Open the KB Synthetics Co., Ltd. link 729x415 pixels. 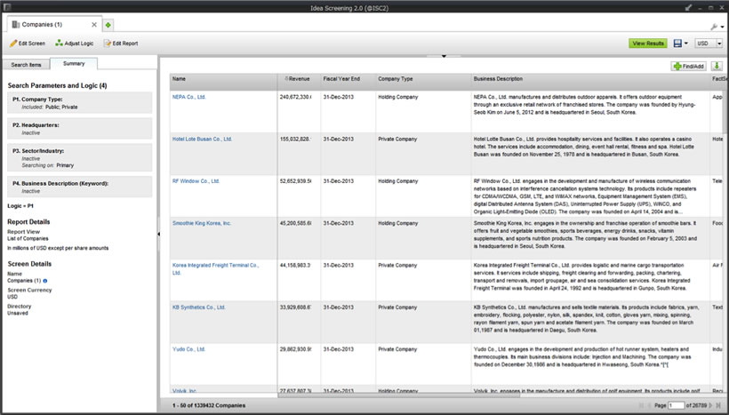(198, 307)
